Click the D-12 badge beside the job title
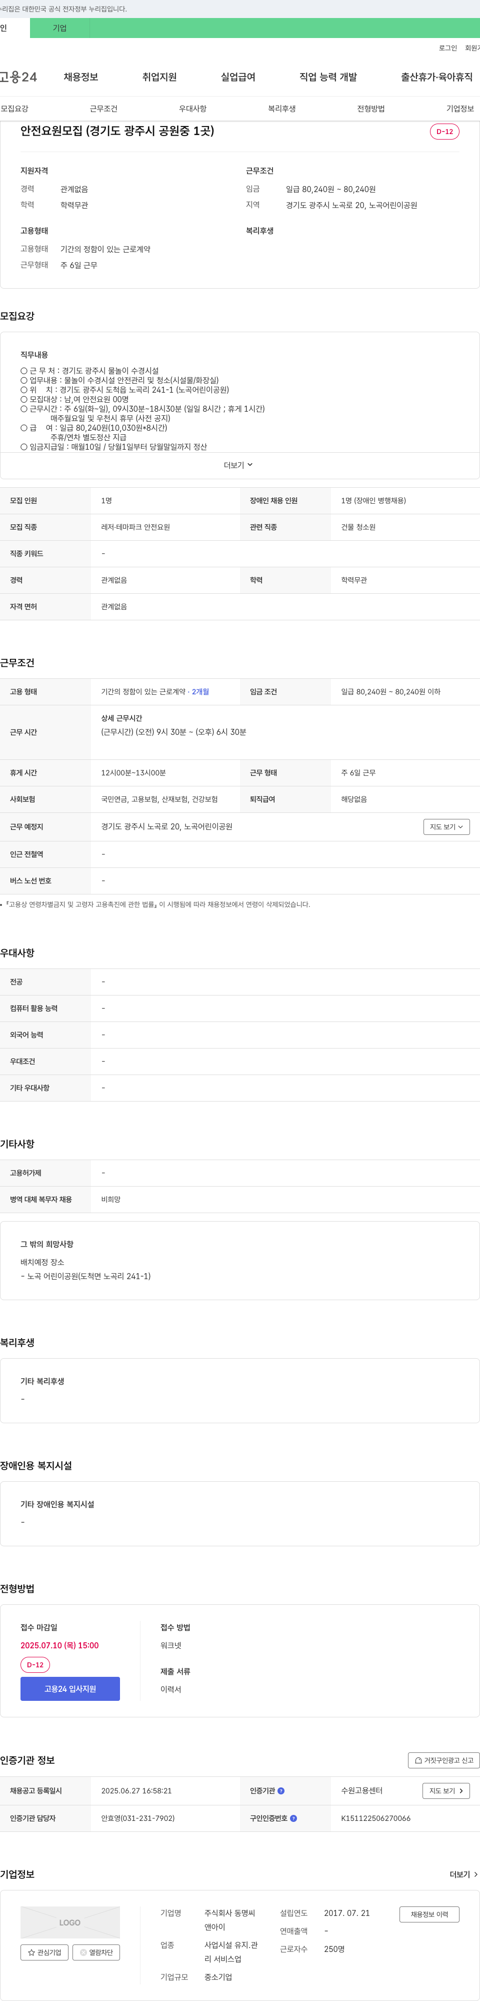Image resolution: width=480 pixels, height=2001 pixels. pos(444,131)
